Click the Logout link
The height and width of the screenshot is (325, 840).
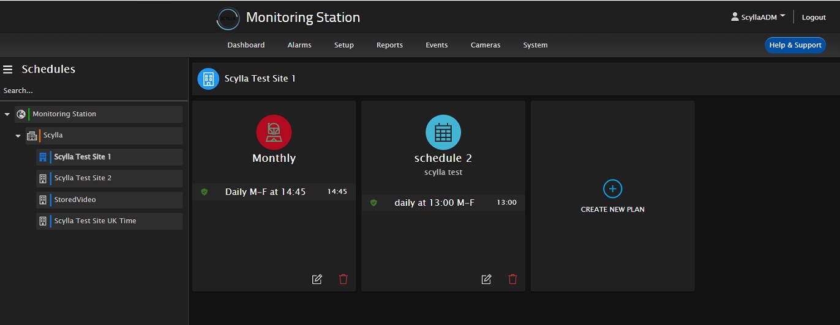point(814,17)
